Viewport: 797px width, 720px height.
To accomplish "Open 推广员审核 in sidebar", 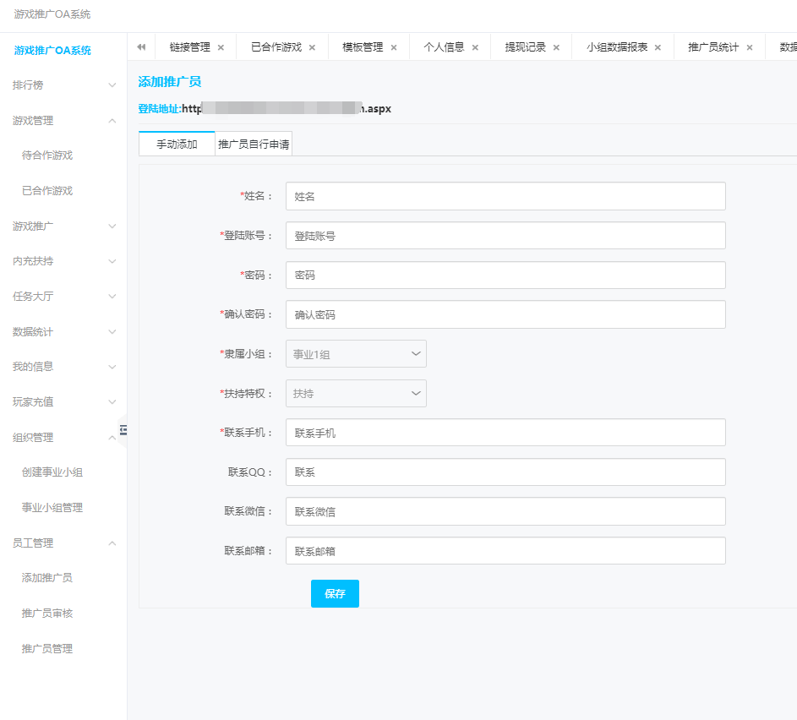I will pos(47,614).
